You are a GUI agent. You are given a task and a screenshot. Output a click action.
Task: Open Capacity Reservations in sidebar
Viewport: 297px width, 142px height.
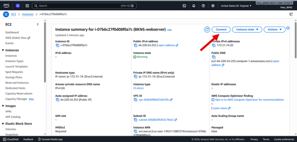pyautogui.click(x=19, y=93)
